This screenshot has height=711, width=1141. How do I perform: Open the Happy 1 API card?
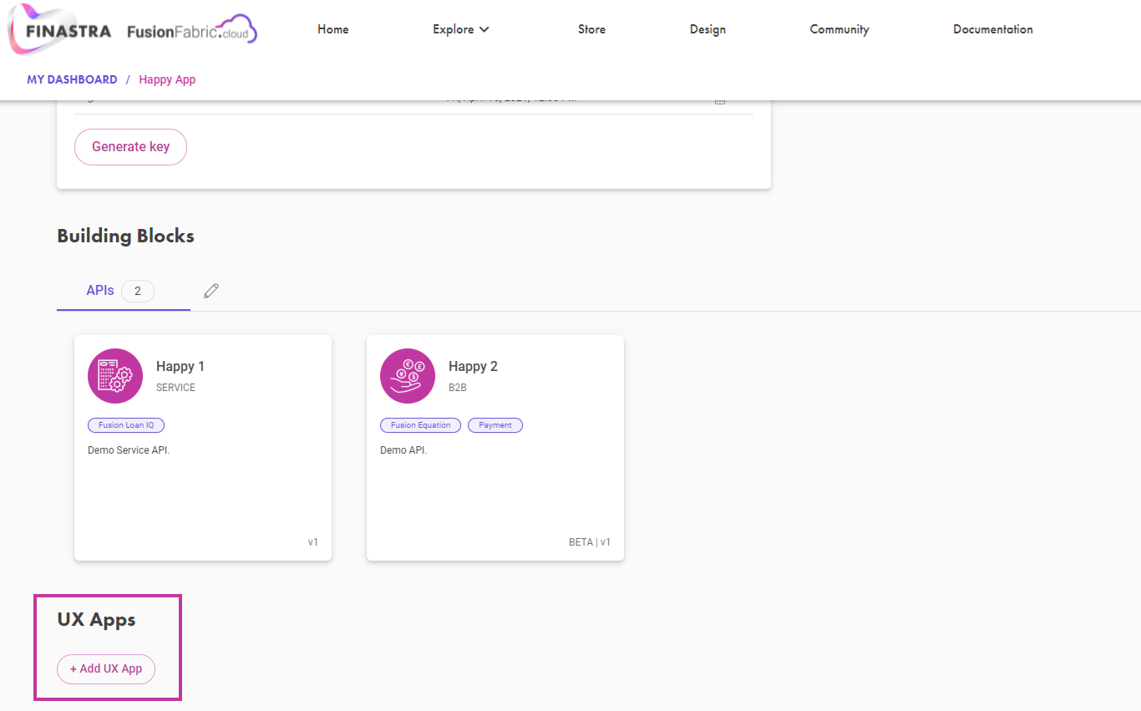[203, 448]
